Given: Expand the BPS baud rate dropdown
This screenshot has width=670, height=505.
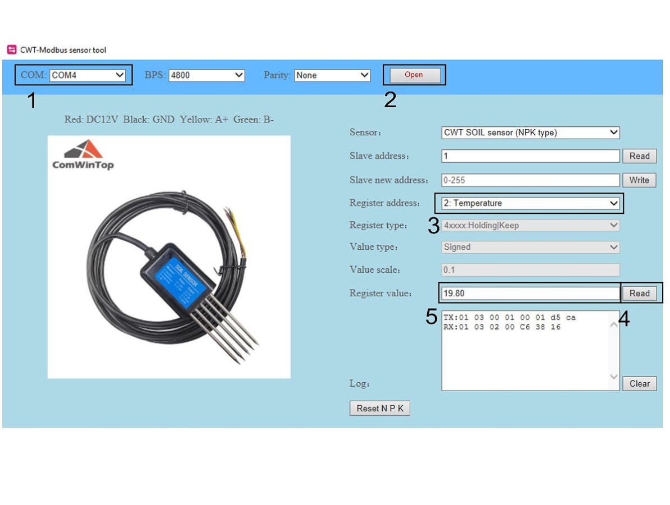Looking at the screenshot, I should click(207, 75).
